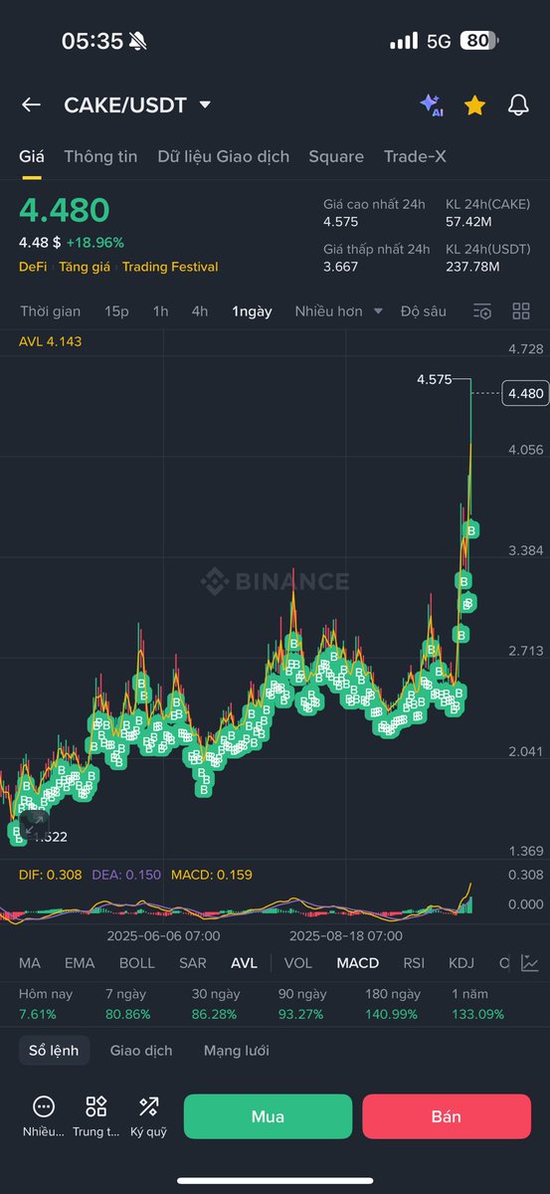
Task: Open price alert bell icon
Action: click(x=518, y=104)
